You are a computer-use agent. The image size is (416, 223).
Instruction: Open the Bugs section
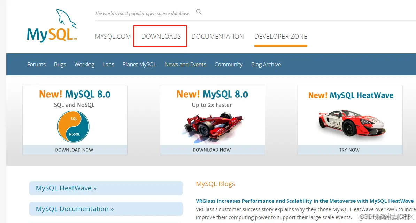(60, 64)
